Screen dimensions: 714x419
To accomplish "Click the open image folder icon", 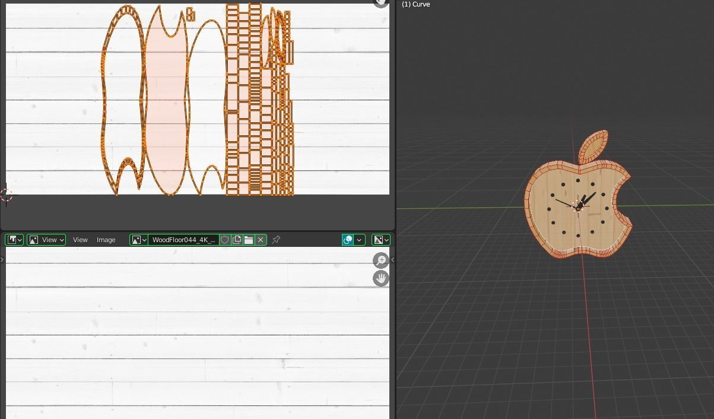I will (249, 240).
